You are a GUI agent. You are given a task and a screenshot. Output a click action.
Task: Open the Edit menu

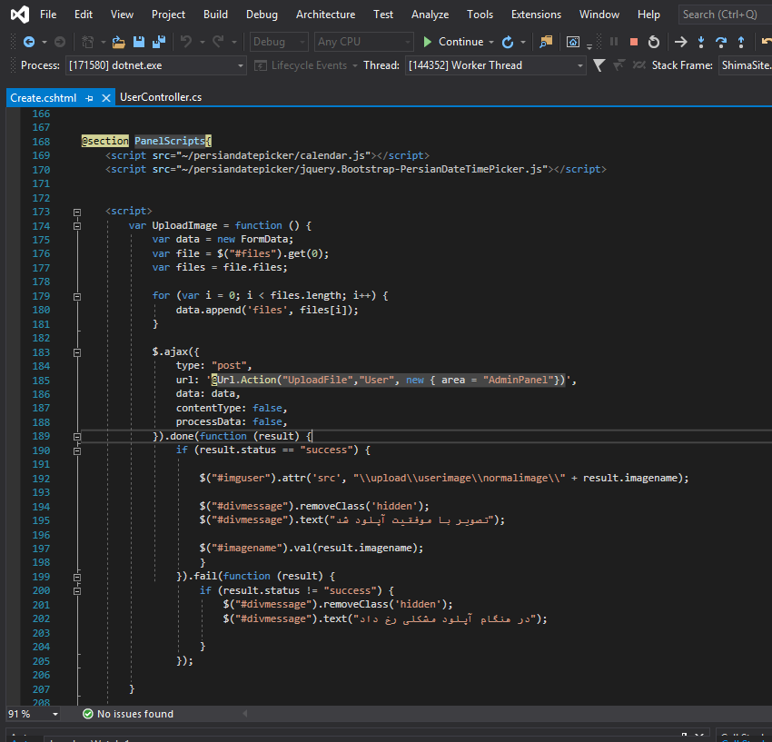pos(84,15)
